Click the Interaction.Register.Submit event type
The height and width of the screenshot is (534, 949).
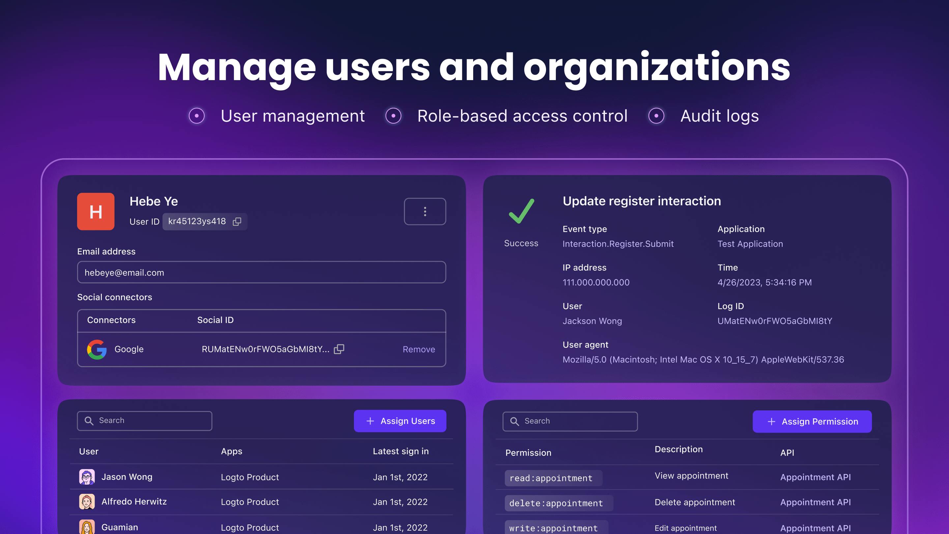coord(618,244)
